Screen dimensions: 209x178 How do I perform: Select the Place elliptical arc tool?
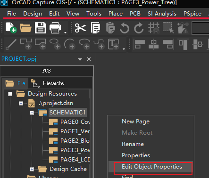tap(84, 44)
